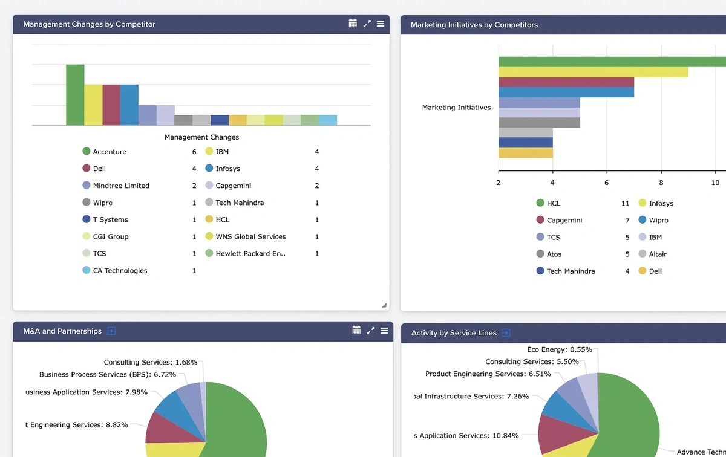Click Marketing Initiatives by Competitors panel title

point(474,25)
